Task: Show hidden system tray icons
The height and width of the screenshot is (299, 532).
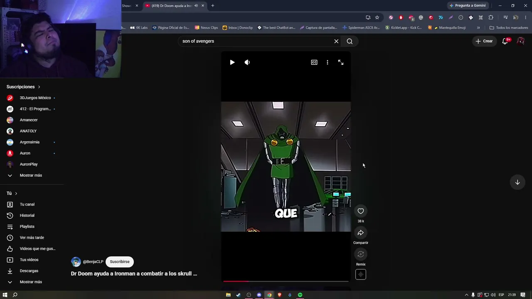Action: [466, 295]
